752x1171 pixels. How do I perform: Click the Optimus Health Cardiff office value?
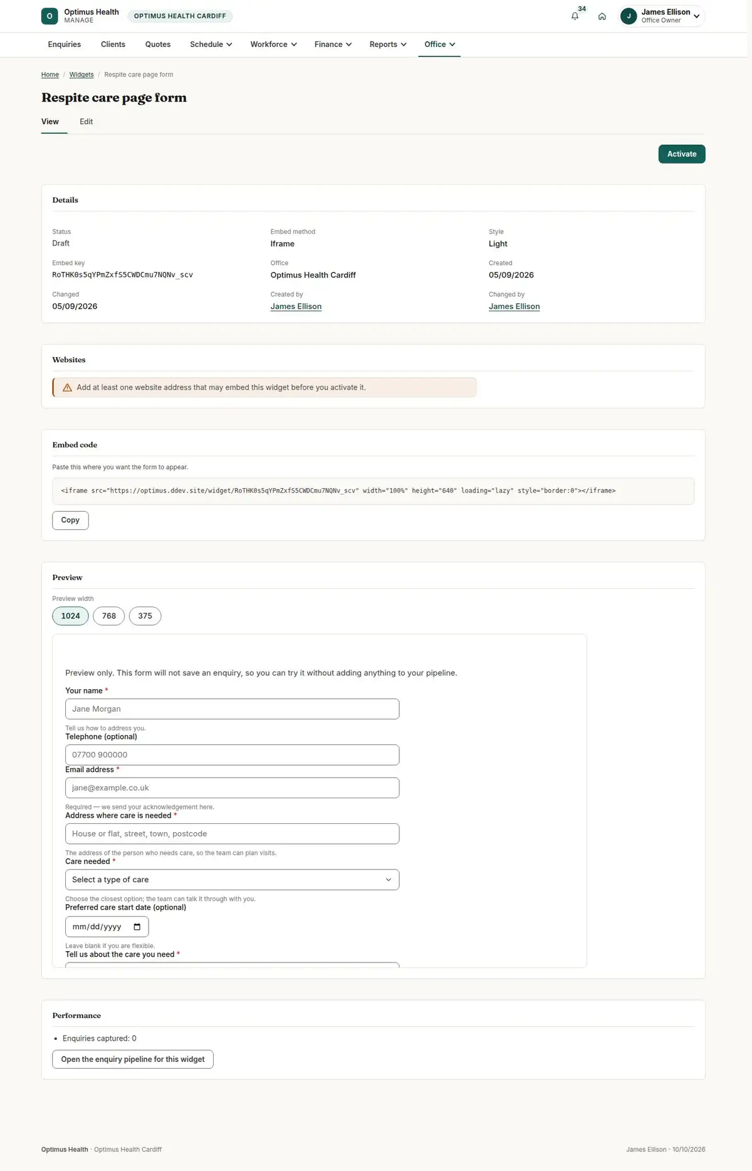(313, 275)
